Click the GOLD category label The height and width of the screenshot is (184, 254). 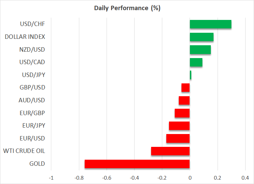pyautogui.click(x=37, y=164)
